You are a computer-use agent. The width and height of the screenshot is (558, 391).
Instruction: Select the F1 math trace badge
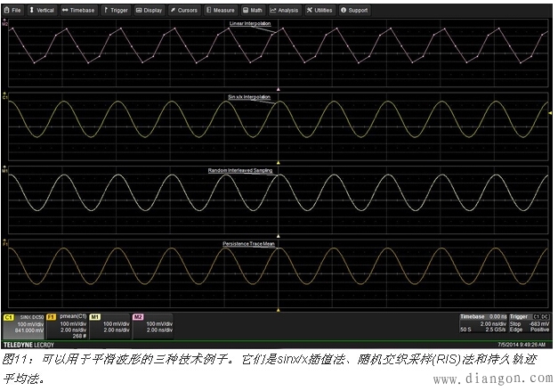click(x=52, y=316)
